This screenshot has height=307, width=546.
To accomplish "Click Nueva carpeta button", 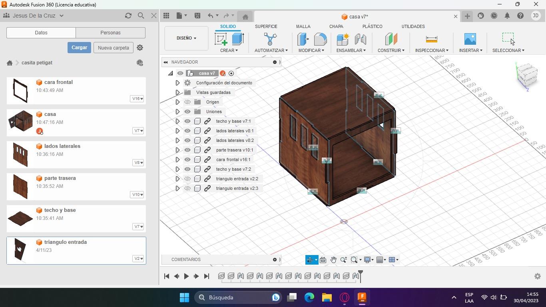I will (114, 48).
